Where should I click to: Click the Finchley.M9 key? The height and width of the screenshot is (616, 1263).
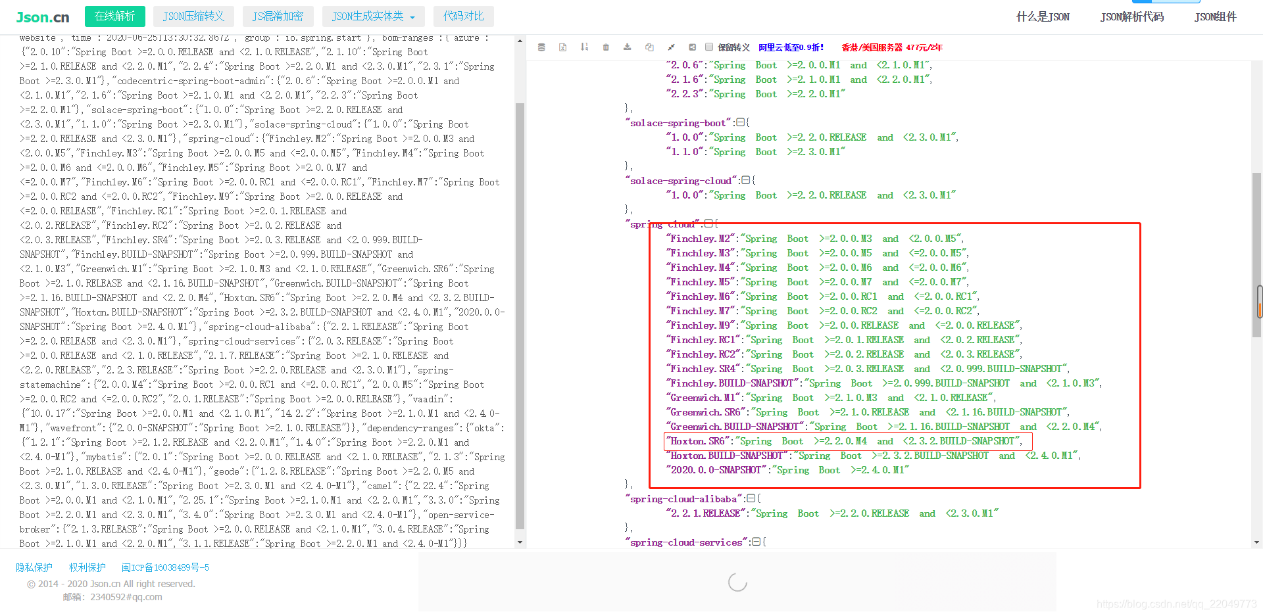point(701,325)
